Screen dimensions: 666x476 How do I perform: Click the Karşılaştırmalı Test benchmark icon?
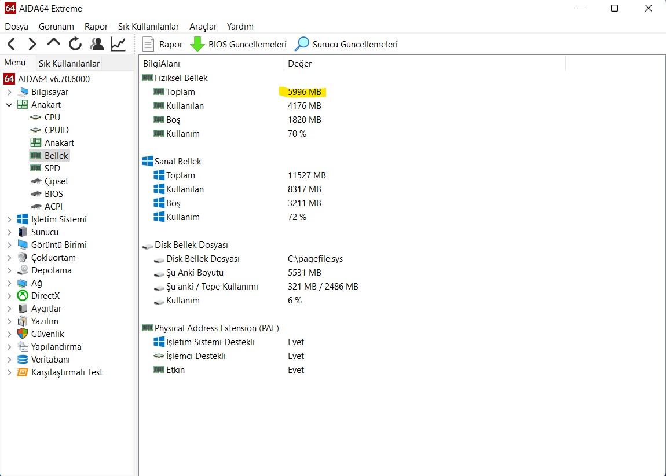click(23, 372)
